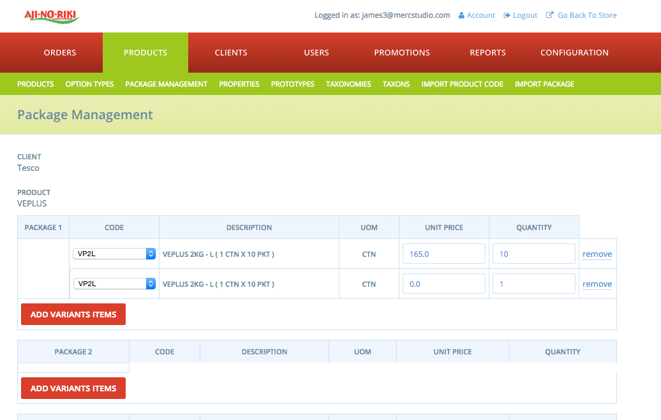The height and width of the screenshot is (420, 661).
Task: Choose Import Product Code submenu item
Action: click(x=462, y=84)
